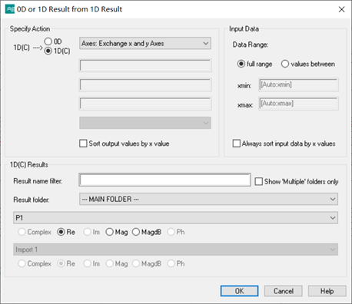The image size is (352, 304).
Task: Toggle Show 'Multiple' folders only checkbox
Action: click(x=259, y=181)
